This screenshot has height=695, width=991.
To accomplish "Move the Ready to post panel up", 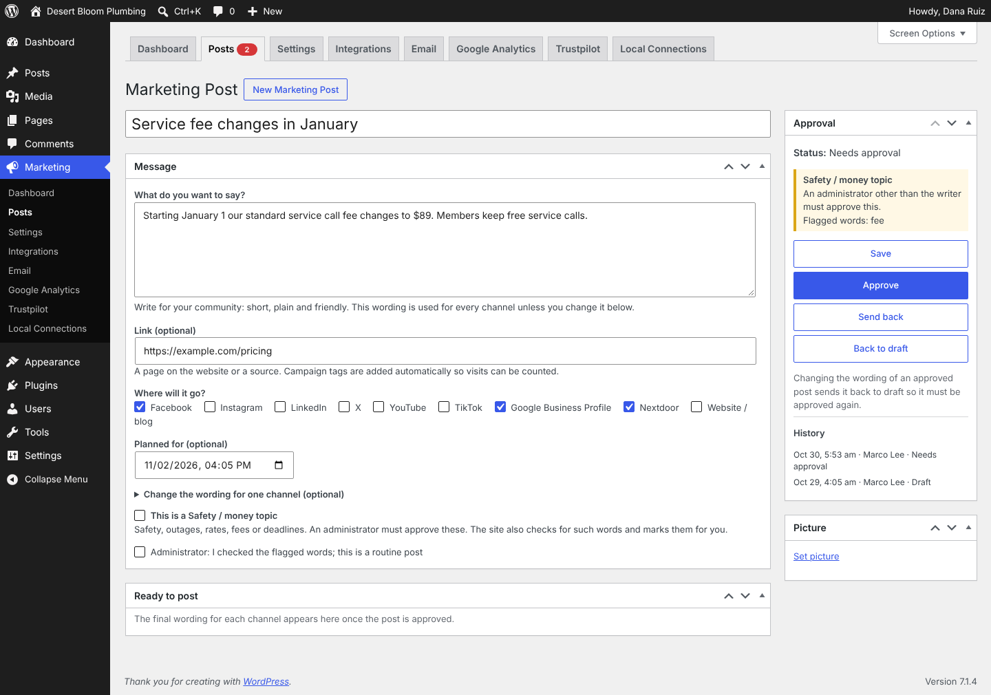I will (x=729, y=596).
